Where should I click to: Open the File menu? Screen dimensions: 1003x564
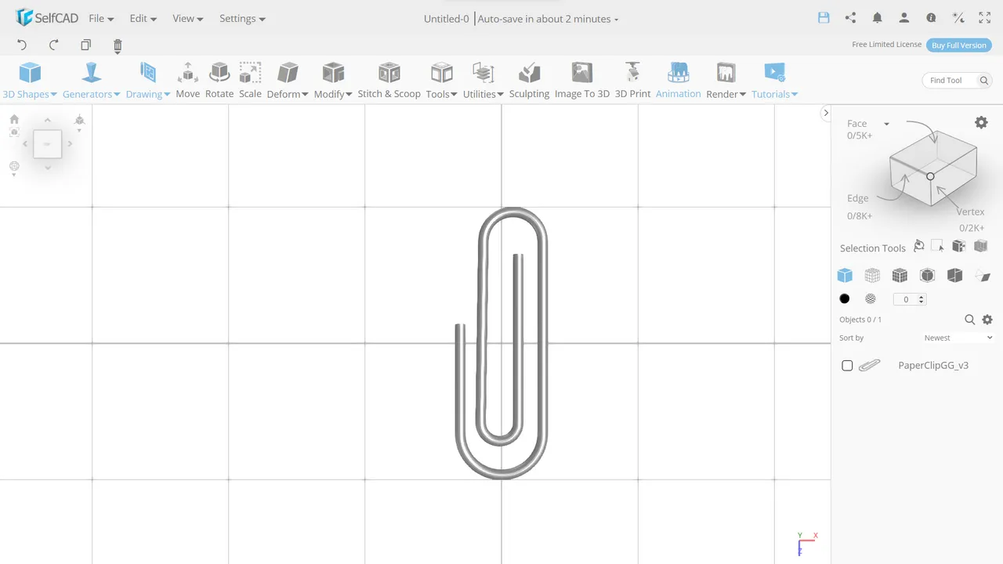pyautogui.click(x=101, y=18)
